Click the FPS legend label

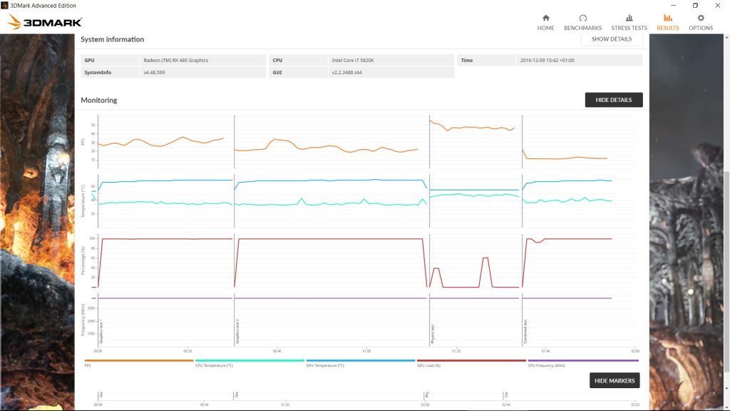pos(88,366)
